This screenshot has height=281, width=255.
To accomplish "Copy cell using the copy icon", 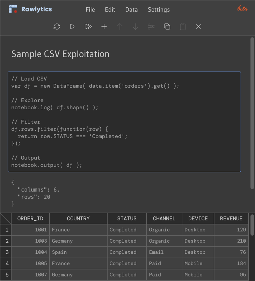I will 167,27.
